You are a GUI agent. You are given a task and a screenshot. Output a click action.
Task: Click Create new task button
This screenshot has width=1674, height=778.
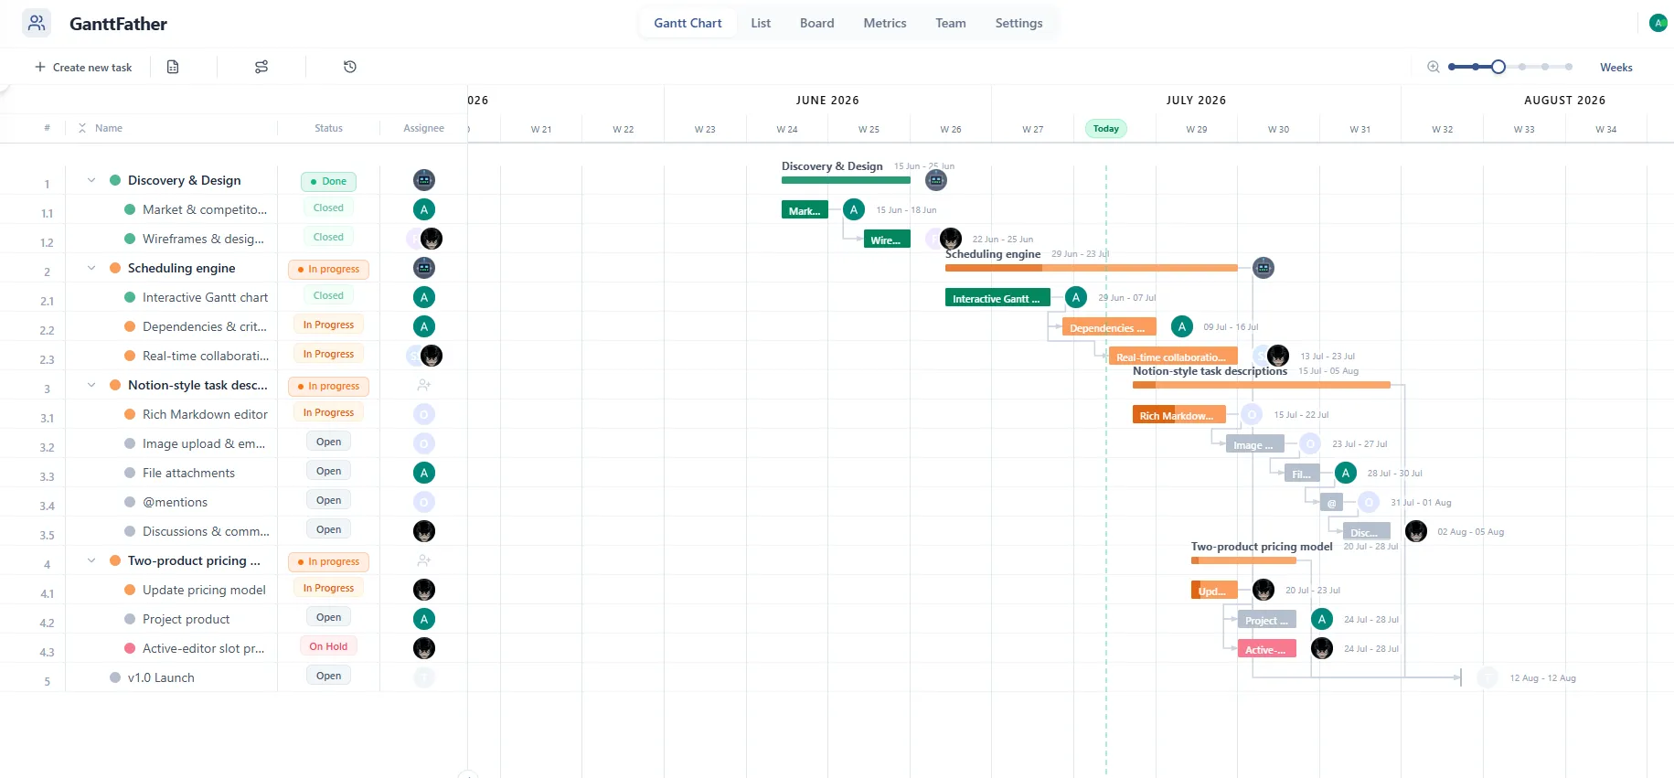(83, 67)
